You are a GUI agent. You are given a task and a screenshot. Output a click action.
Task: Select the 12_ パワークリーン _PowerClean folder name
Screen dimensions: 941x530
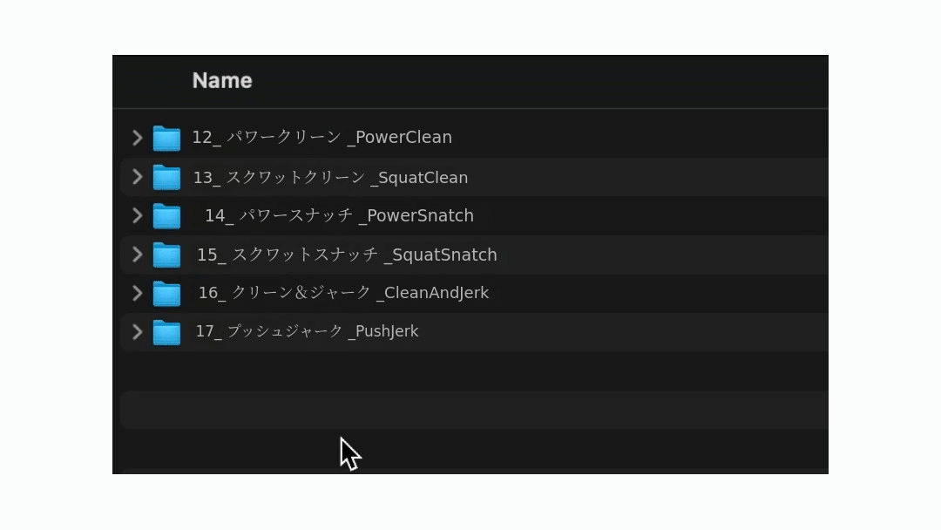tap(322, 137)
